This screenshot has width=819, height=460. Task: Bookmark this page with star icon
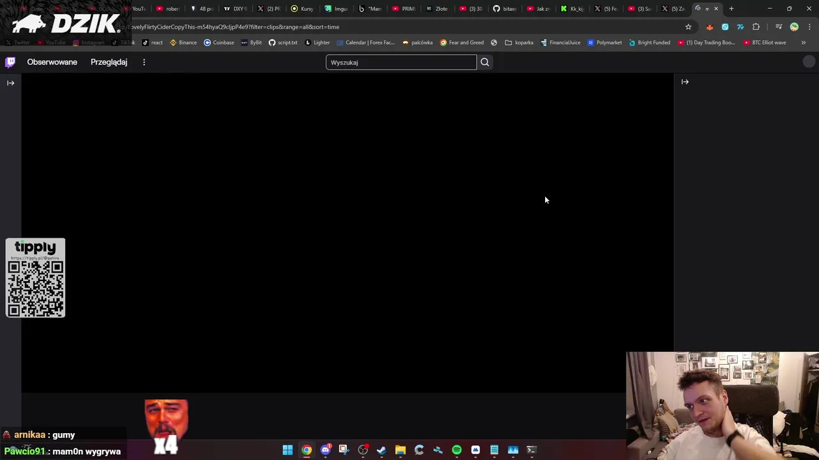(x=688, y=27)
